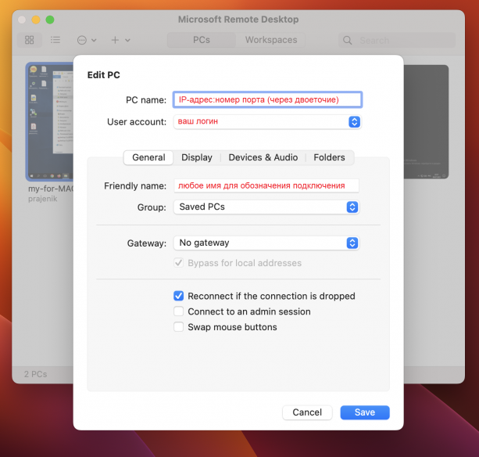Image resolution: width=479 pixels, height=457 pixels.
Task: Open the User account dropdown
Action: coord(267,122)
